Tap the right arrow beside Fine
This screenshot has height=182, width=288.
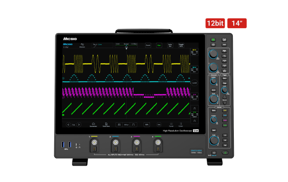coord(79,125)
